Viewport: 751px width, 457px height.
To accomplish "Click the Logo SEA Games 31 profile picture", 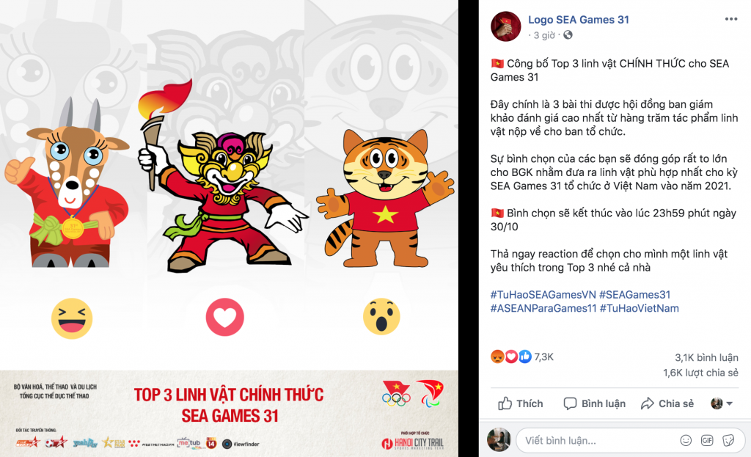I will (506, 26).
